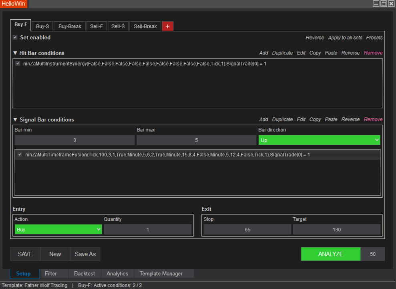Click Add in Signal Bar conditions
Image resolution: width=396 pixels, height=289 pixels.
point(263,119)
